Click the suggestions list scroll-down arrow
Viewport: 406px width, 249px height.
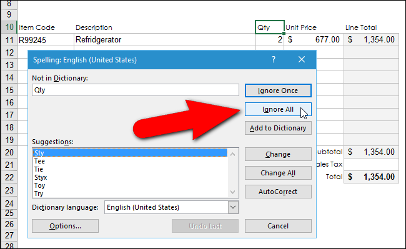232,192
